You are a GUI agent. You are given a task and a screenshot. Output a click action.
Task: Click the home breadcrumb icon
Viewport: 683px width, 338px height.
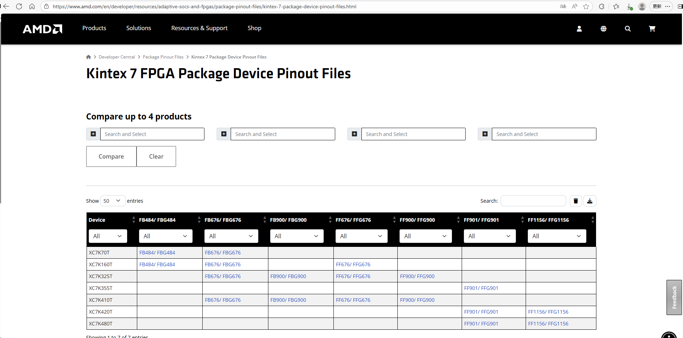tap(88, 57)
